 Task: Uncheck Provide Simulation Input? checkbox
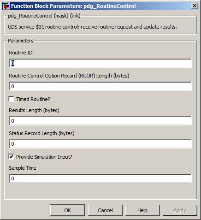(11, 157)
